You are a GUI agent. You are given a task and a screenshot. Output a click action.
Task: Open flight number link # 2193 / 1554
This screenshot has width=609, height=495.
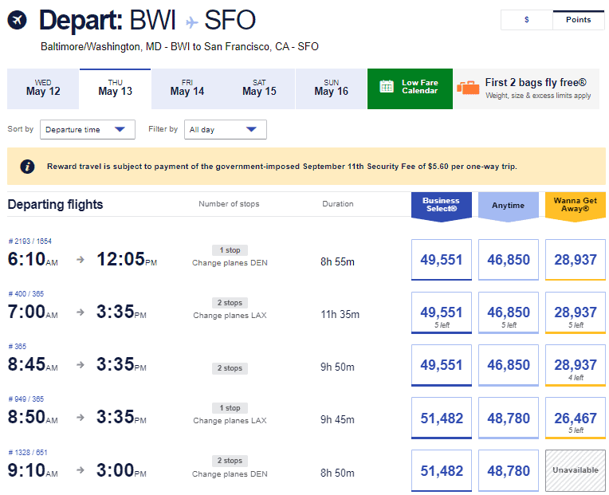tap(29, 241)
